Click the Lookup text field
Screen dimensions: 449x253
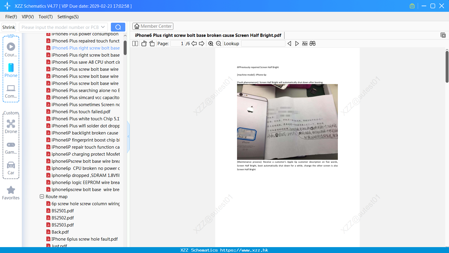point(263,44)
